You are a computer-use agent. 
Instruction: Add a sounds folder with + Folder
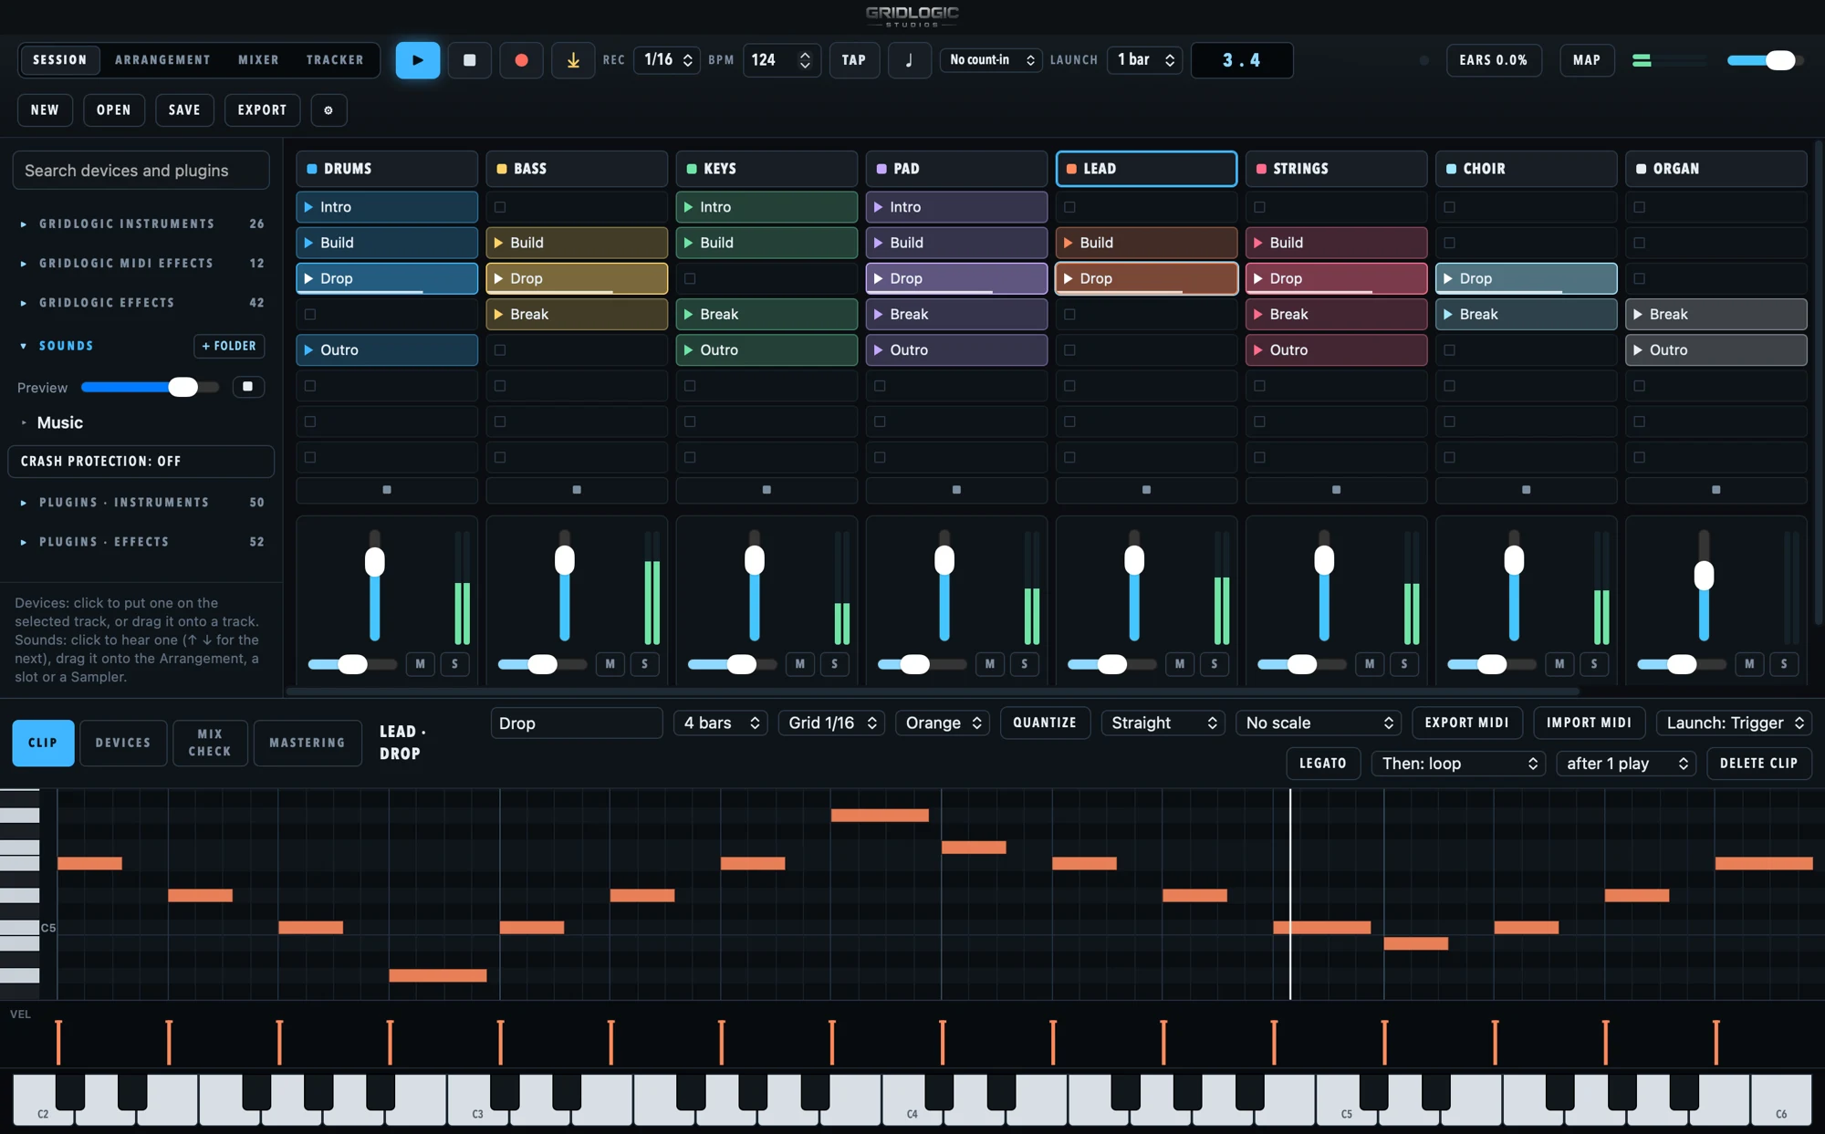(x=229, y=346)
